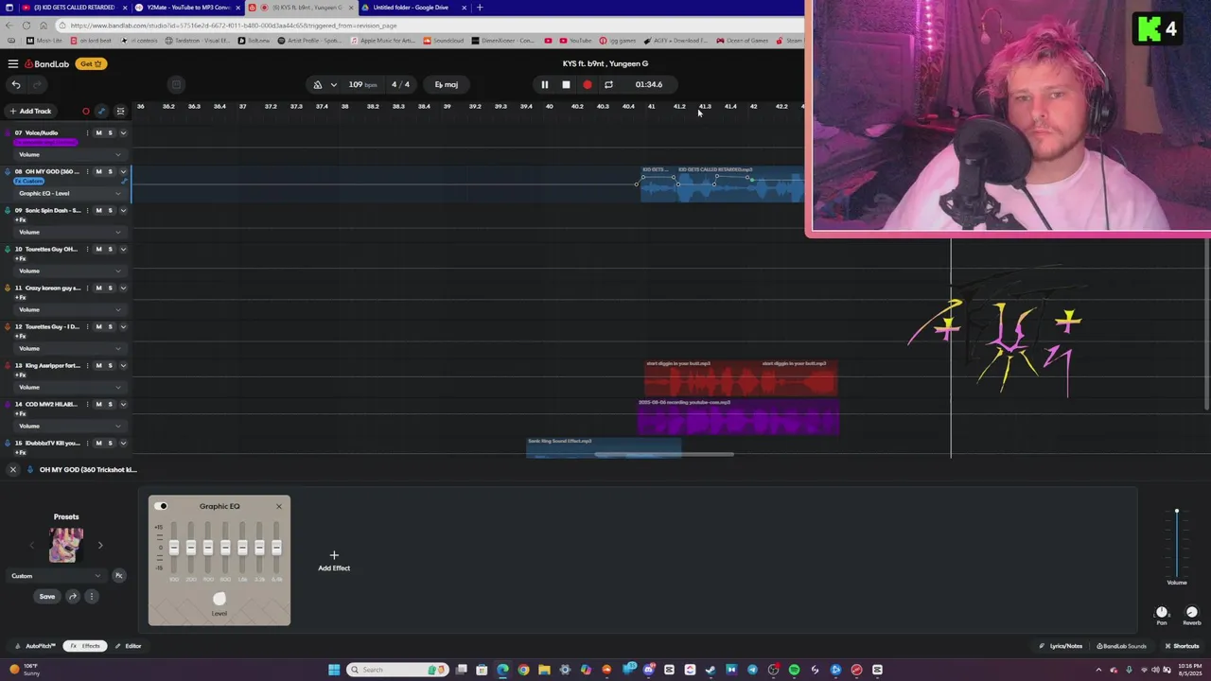Solo track 07 Voice/Audio
This screenshot has height=681, width=1211.
[x=110, y=132]
